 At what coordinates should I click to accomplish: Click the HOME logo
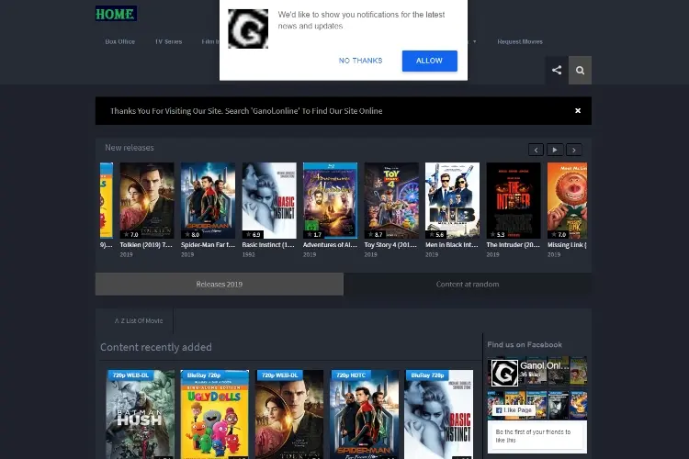116,14
